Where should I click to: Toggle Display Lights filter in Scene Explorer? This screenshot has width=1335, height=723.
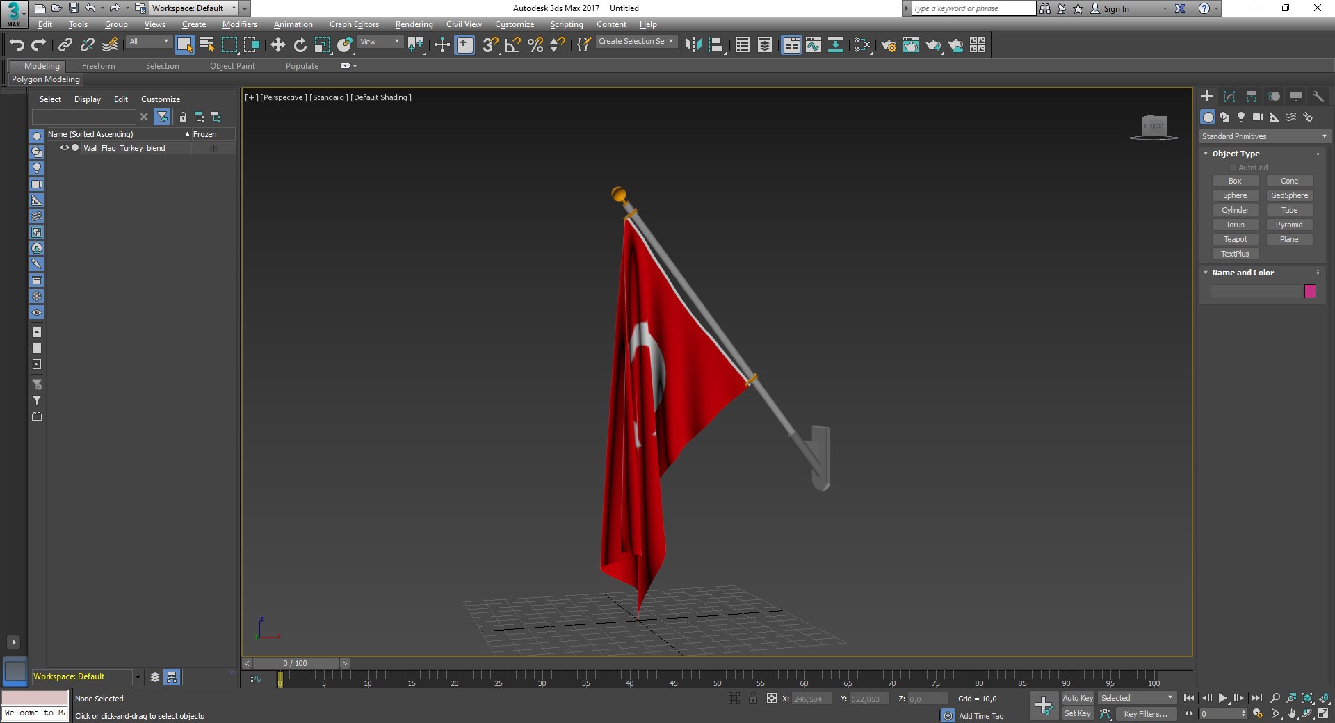click(37, 168)
